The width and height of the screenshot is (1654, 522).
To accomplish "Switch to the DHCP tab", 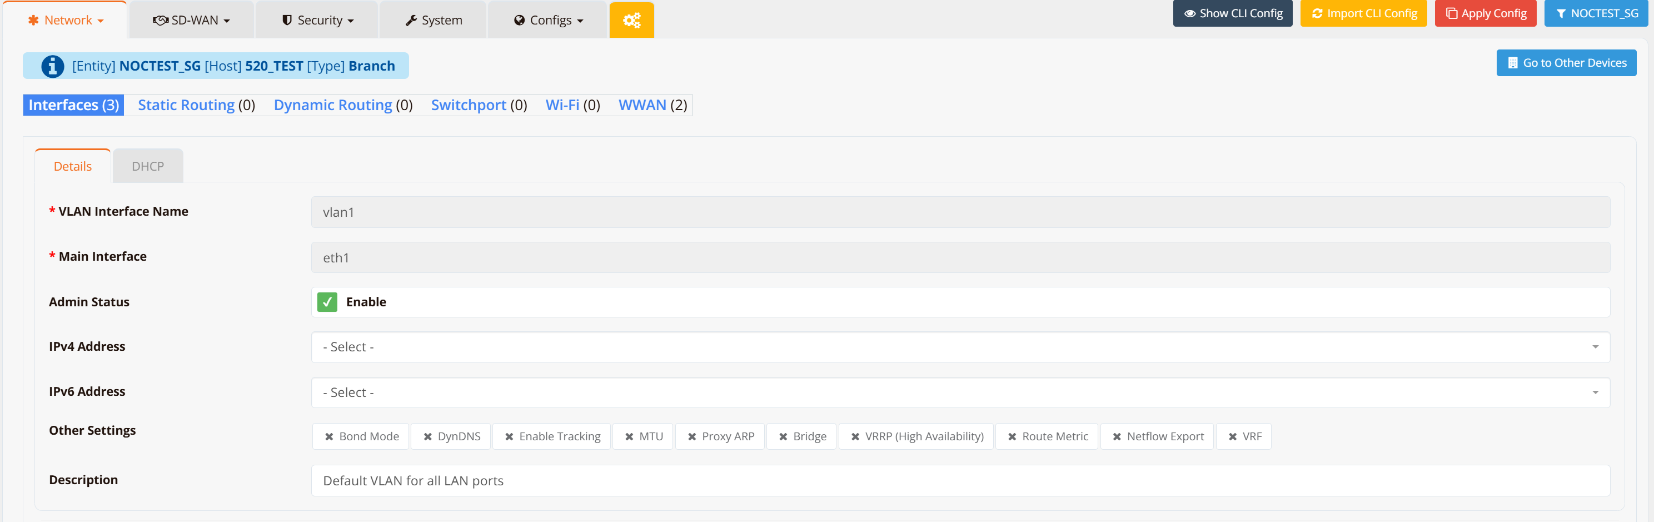I will pos(148,166).
